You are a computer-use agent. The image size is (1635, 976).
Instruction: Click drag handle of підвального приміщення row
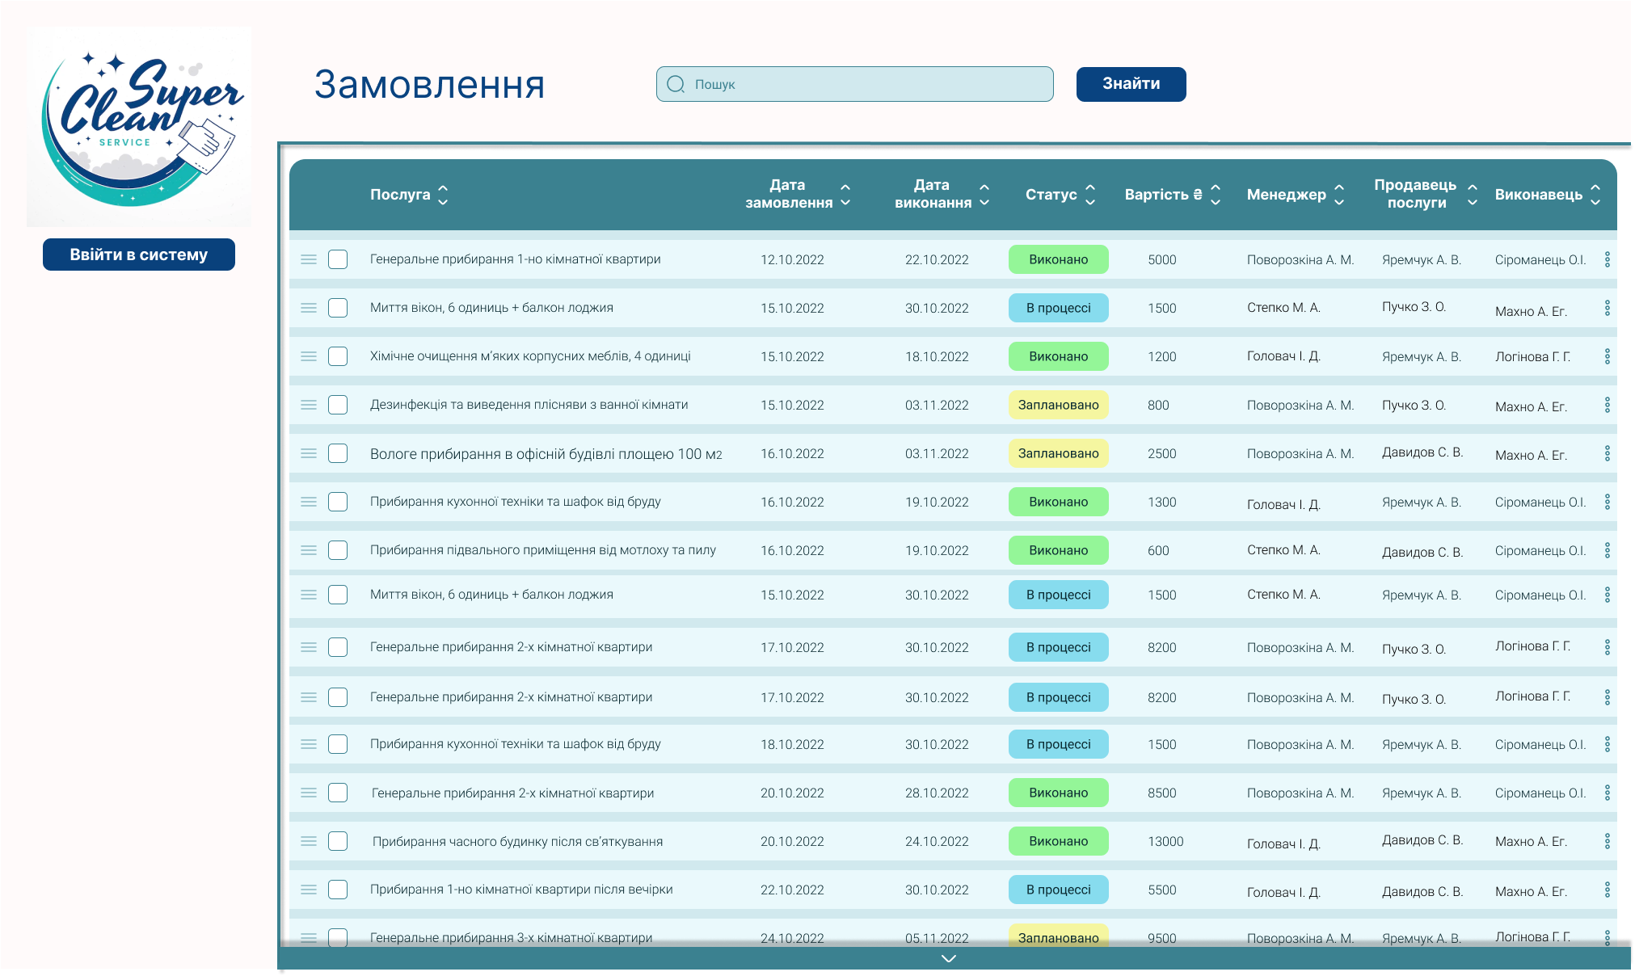pos(309,550)
